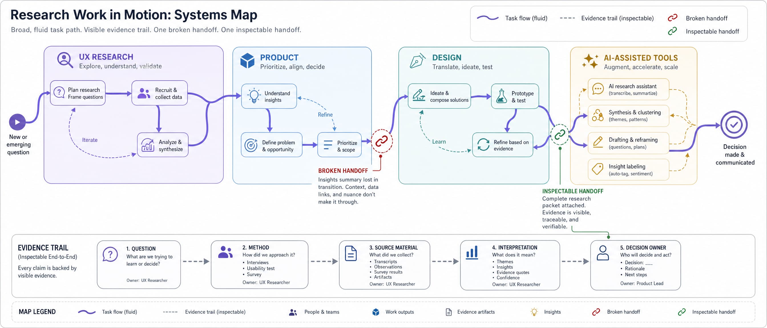Select the Drafting & reframing box
Image resolution: width=767 pixels, height=328 pixels.
pyautogui.click(x=629, y=143)
